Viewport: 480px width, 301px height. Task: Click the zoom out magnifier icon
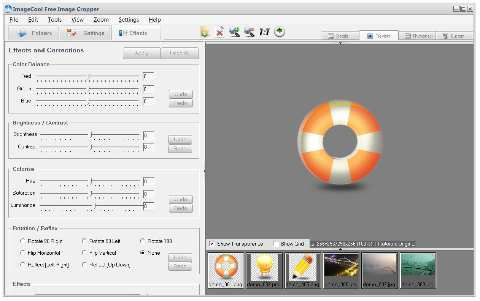pyautogui.click(x=249, y=32)
